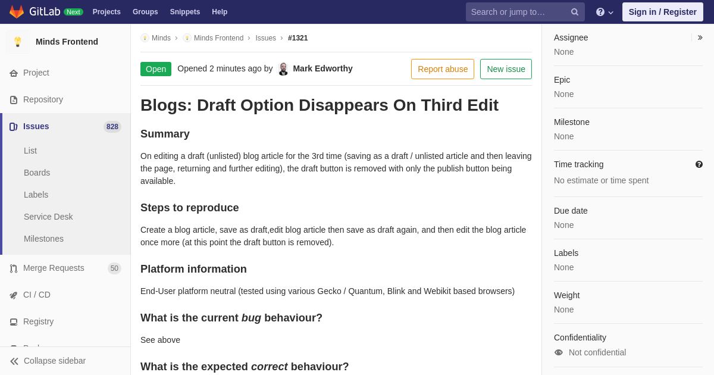Open the Groups menu
714x375 pixels.
click(145, 12)
